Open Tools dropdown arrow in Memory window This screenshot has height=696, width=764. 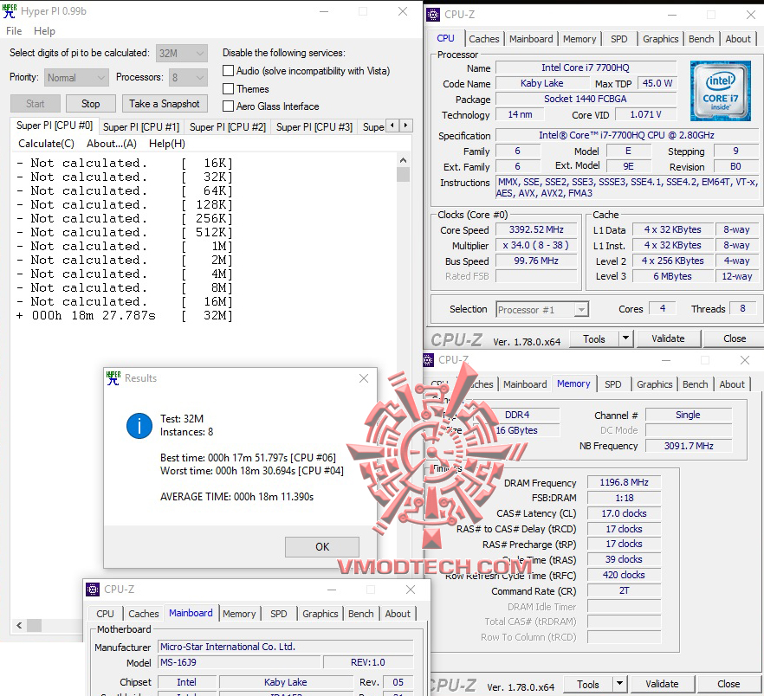coord(620,683)
